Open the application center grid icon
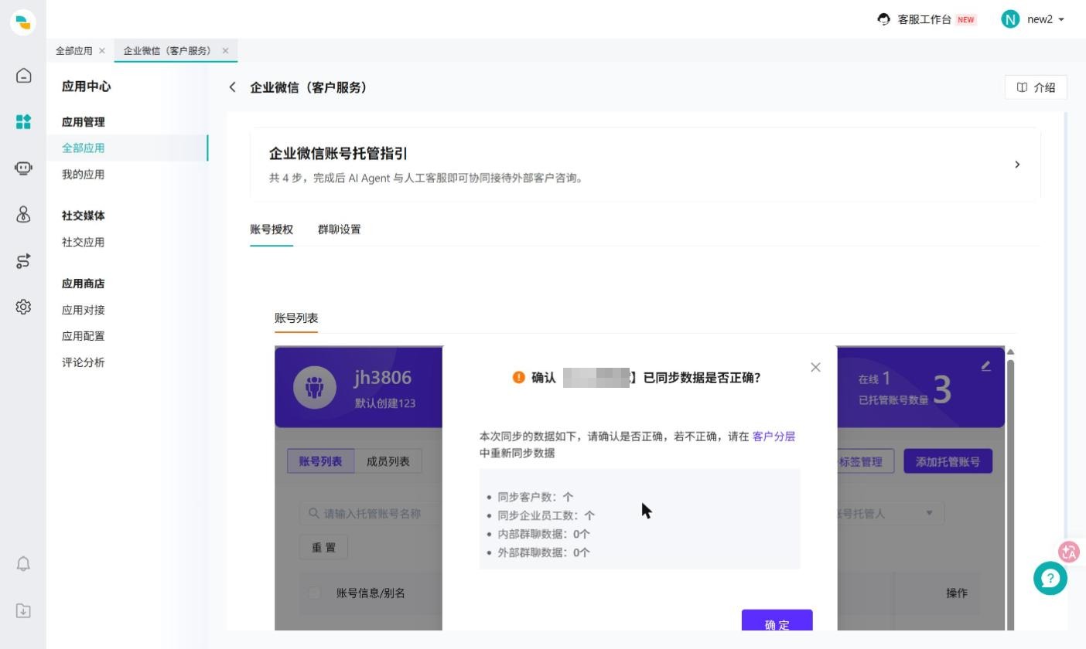This screenshot has width=1086, height=649. [x=23, y=122]
